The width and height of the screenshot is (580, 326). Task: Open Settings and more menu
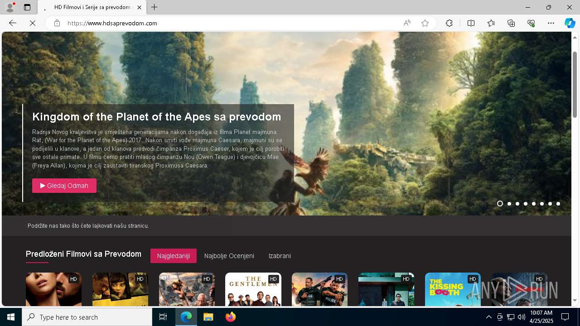tap(551, 23)
